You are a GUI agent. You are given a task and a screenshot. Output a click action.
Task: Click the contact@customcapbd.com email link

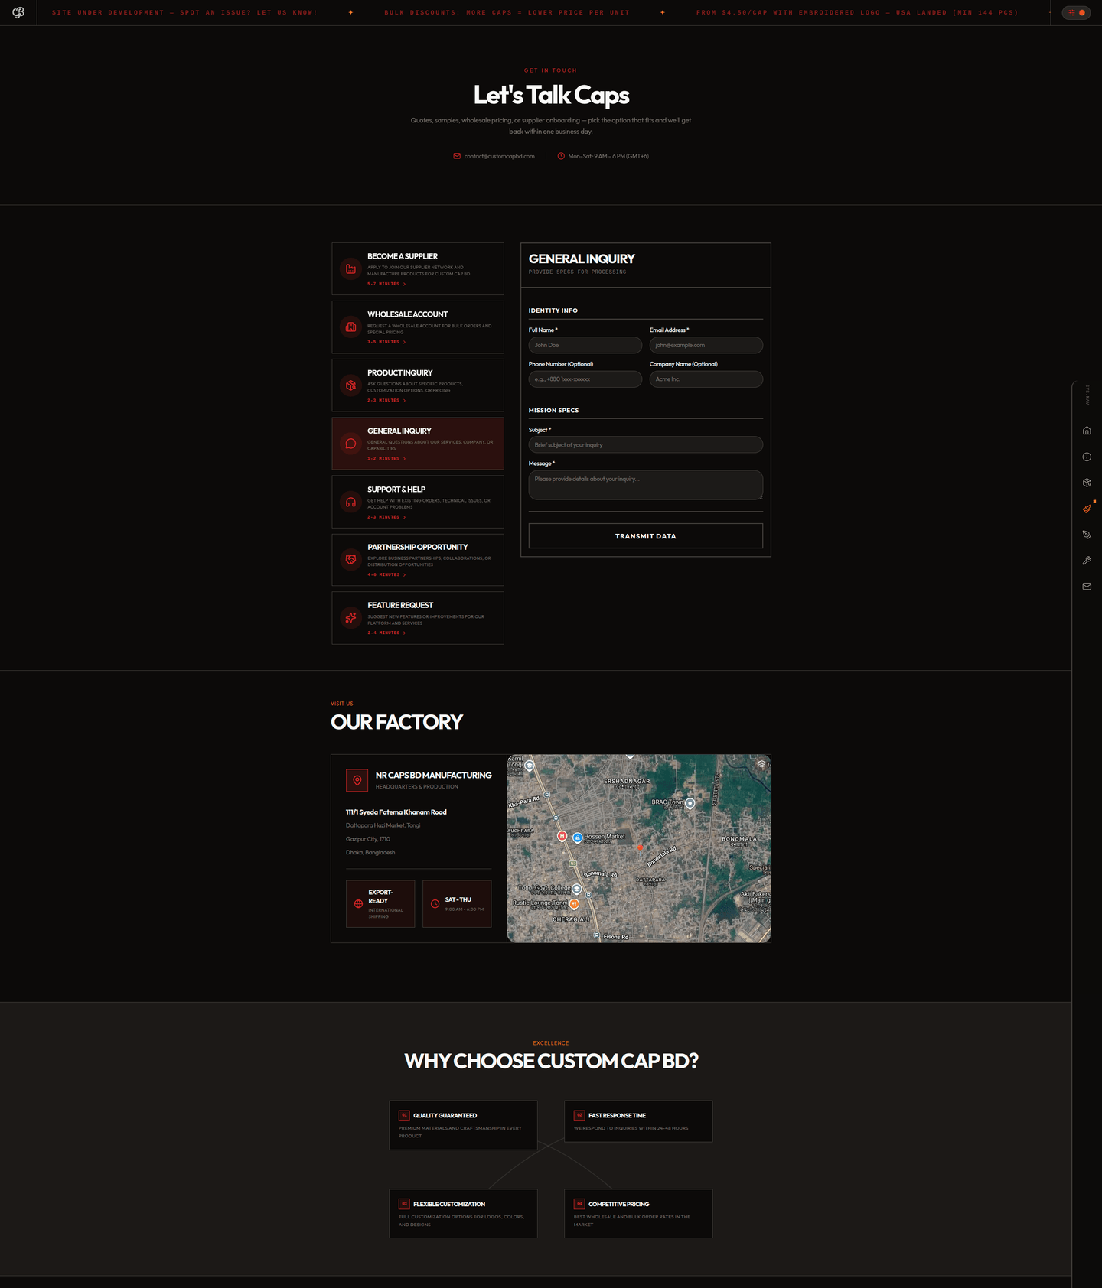499,156
